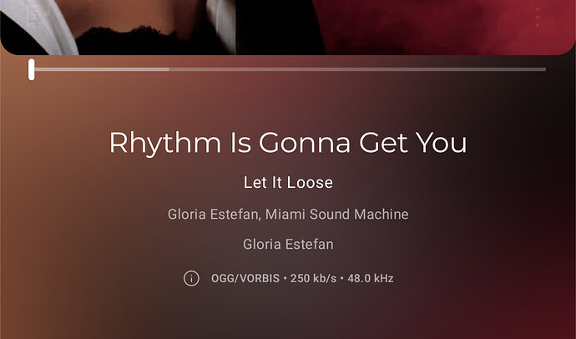
Task: Open the faint three-dot menu on the album art
Action: [x=538, y=17]
